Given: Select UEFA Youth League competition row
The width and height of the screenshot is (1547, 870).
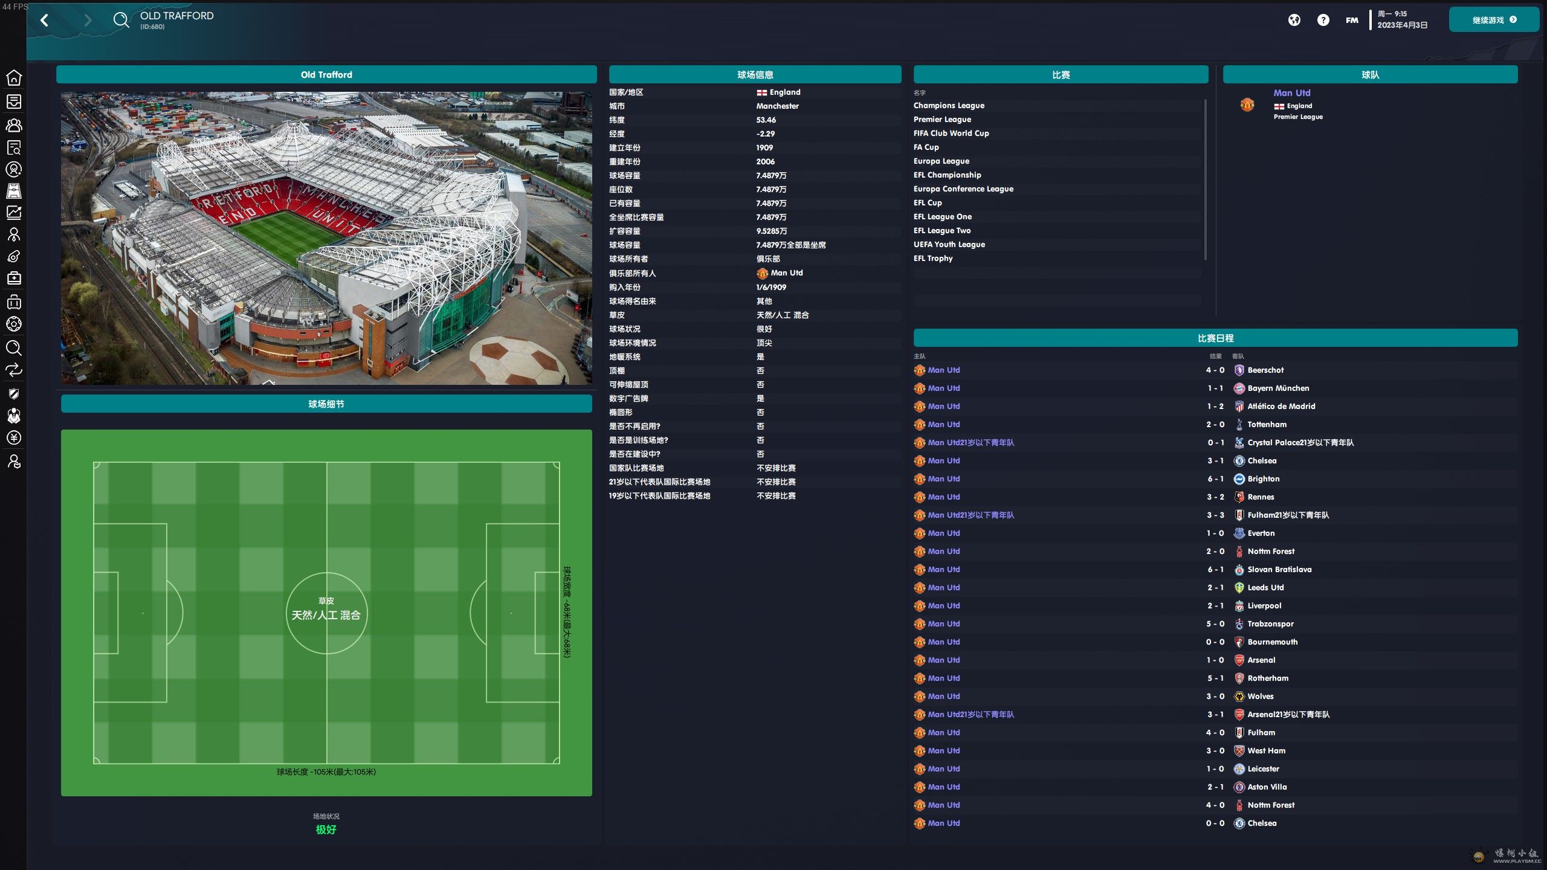Looking at the screenshot, I should [x=1058, y=244].
